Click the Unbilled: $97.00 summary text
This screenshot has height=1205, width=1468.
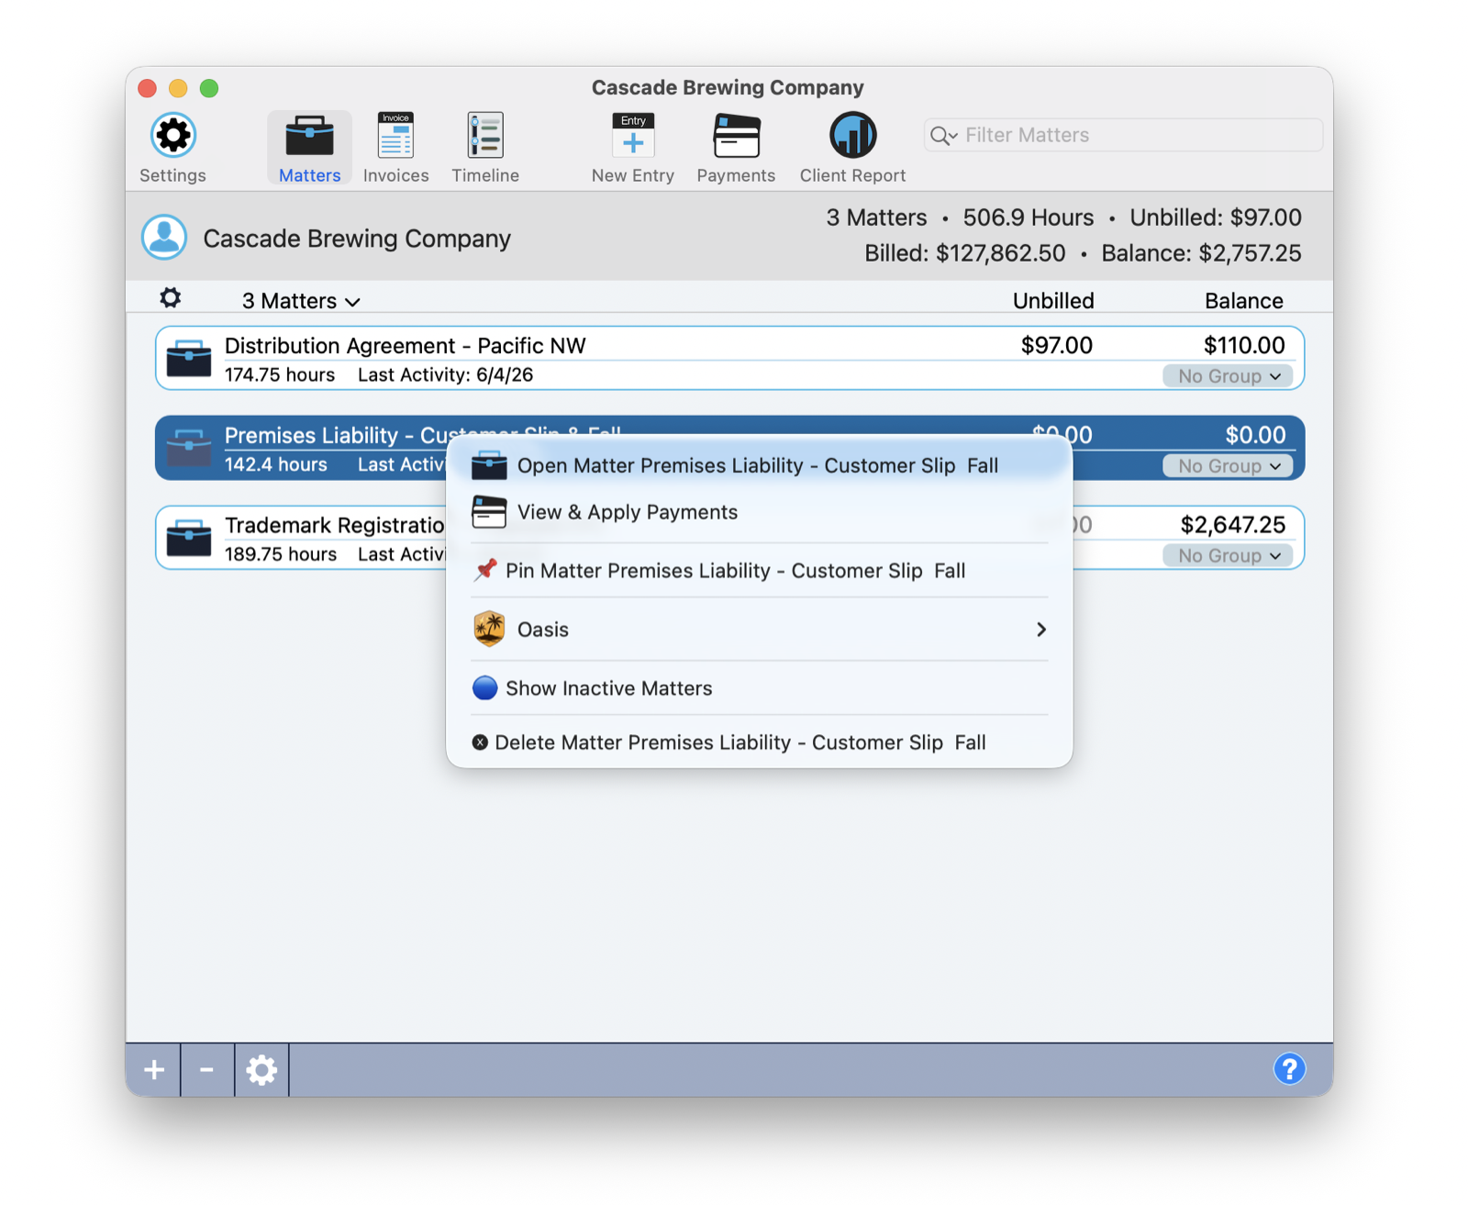[x=1215, y=218]
